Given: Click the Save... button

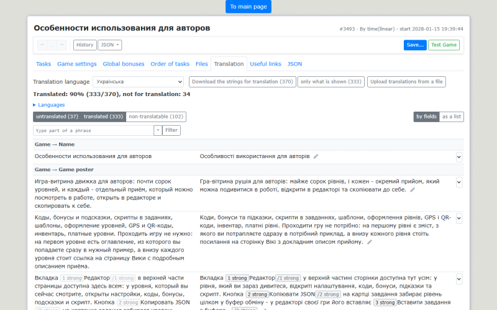Looking at the screenshot, I should (415, 45).
